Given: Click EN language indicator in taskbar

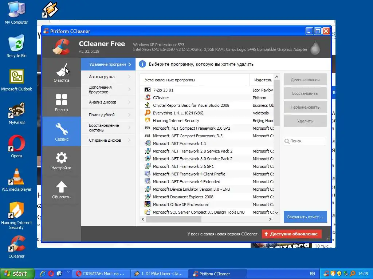Looking at the screenshot, I should [x=312, y=274].
